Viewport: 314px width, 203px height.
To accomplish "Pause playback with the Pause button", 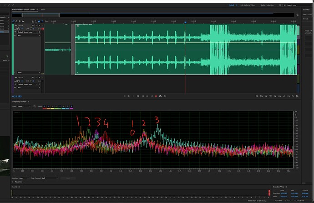I will 134,96.
